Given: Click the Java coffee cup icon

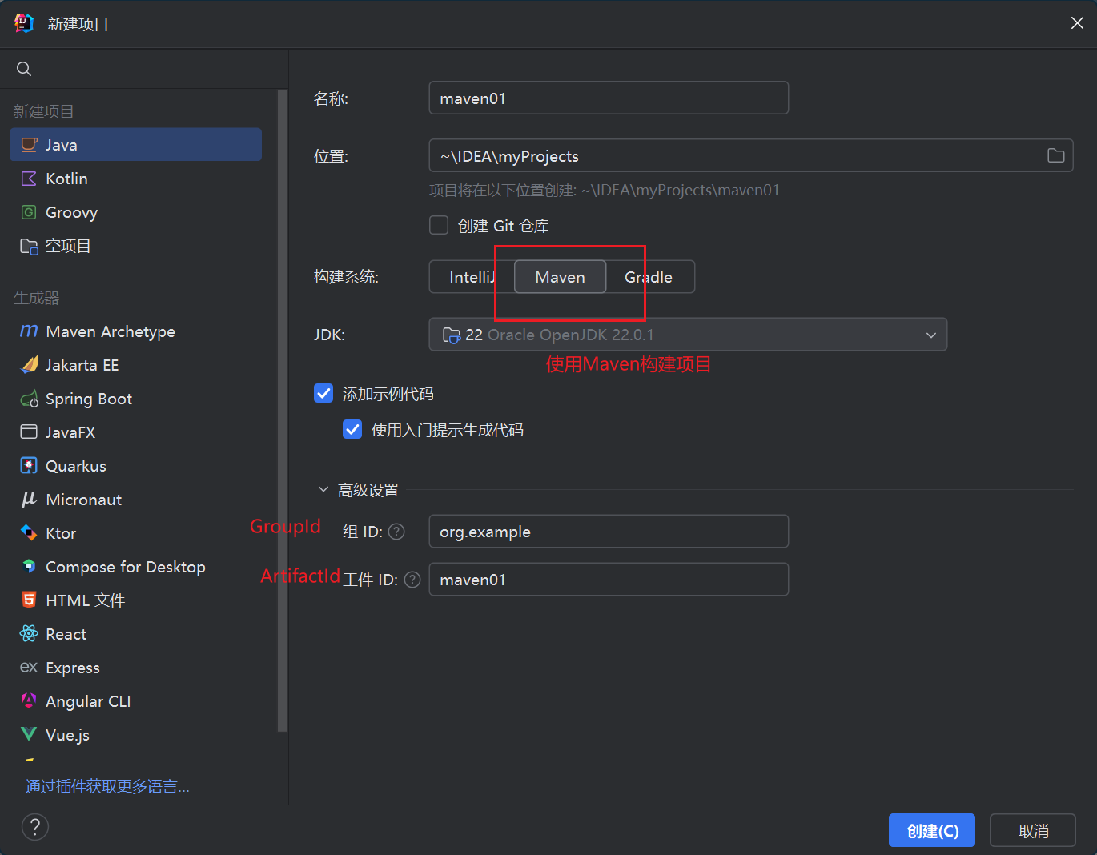Looking at the screenshot, I should pos(29,145).
